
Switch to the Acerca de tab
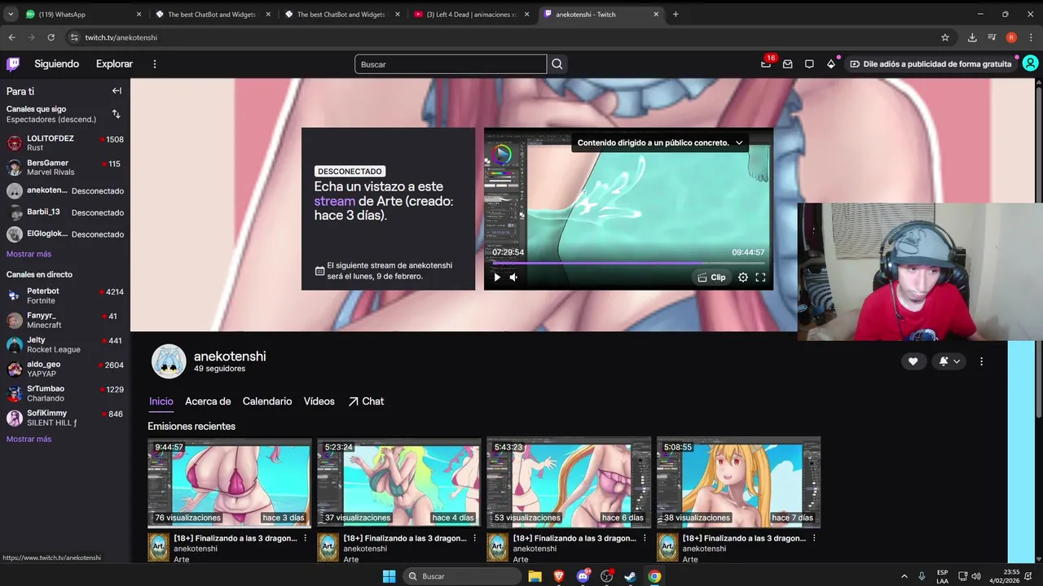(x=208, y=401)
